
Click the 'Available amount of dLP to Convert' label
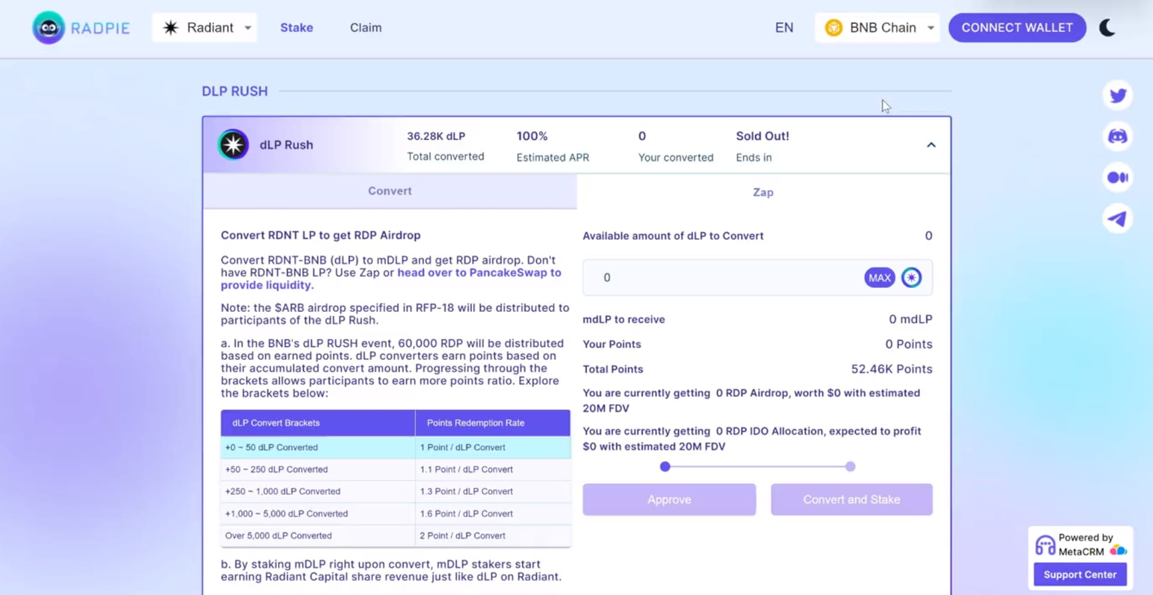673,236
